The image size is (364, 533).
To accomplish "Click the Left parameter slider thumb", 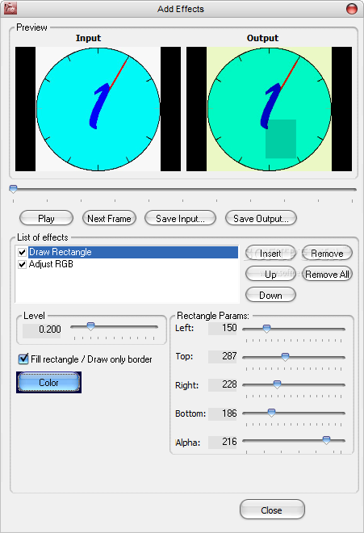I will click(267, 329).
